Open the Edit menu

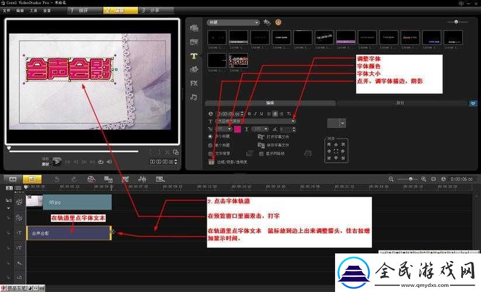pos(20,11)
